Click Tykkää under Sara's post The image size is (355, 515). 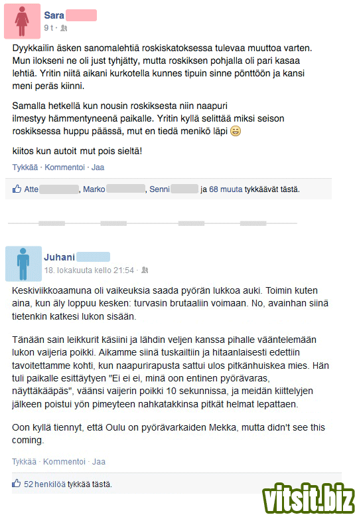pyautogui.click(x=25, y=167)
